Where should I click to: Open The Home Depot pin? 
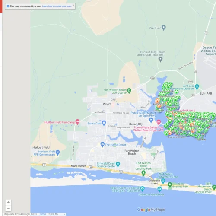(102, 144)
